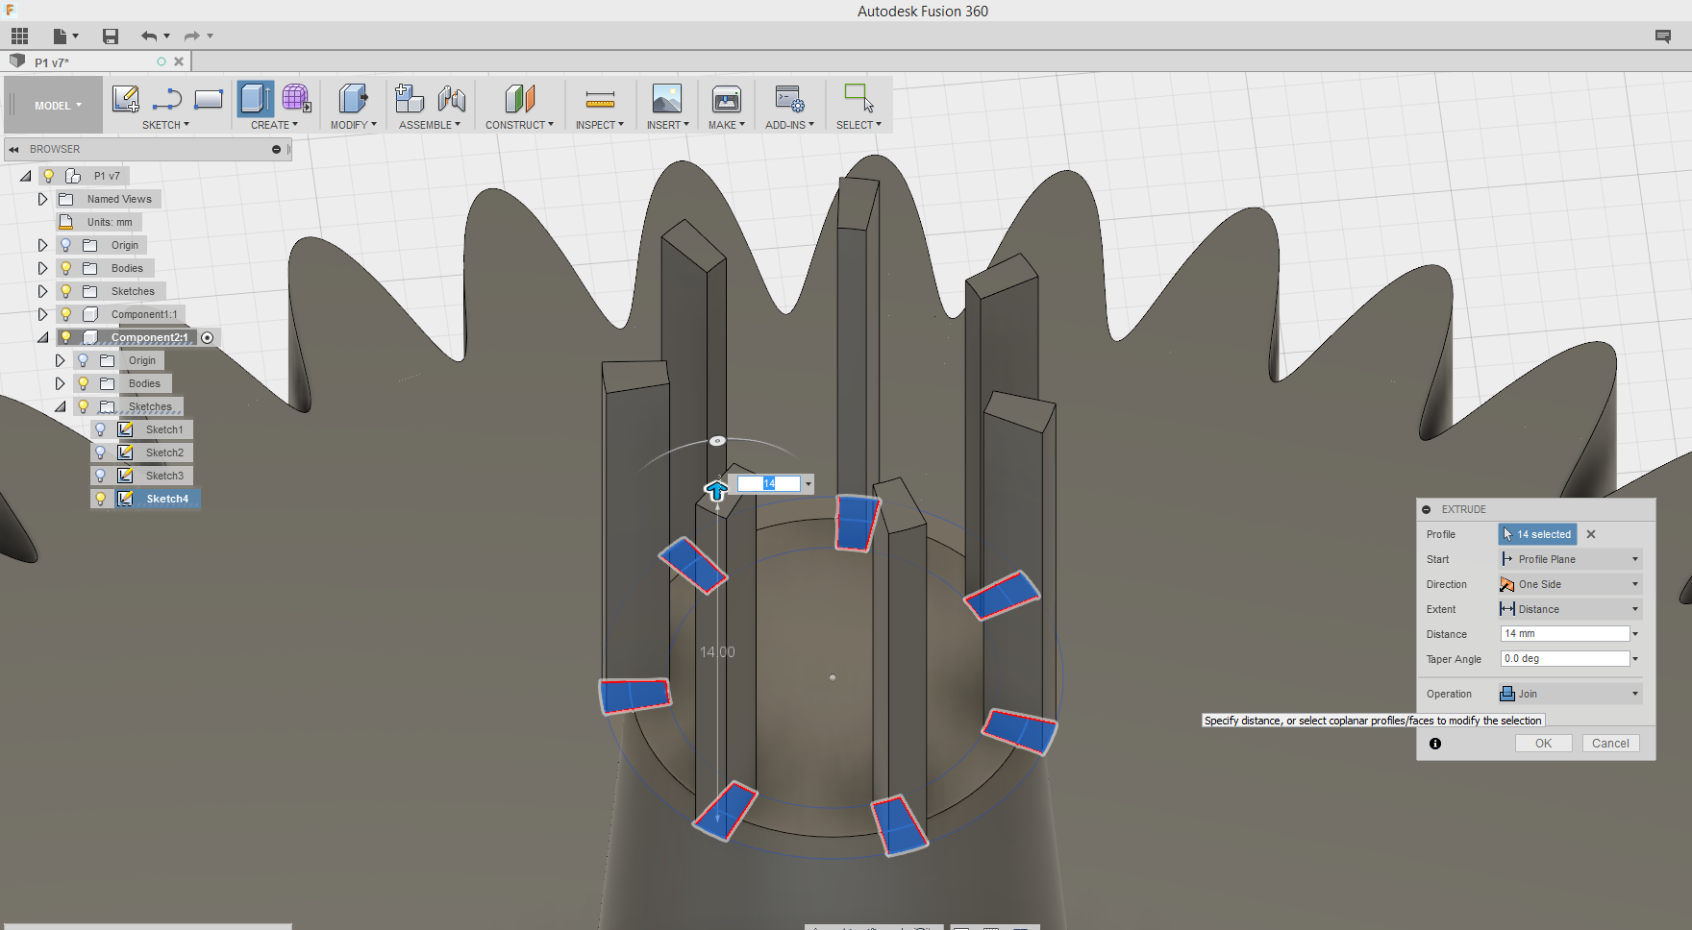This screenshot has width=1692, height=930.
Task: Close the P1 v7 document tab
Action: coord(179,61)
